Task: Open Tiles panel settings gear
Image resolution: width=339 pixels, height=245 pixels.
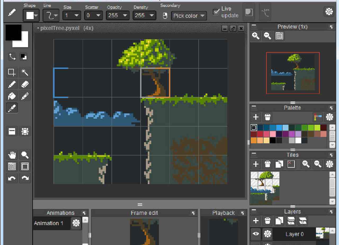Action: point(329,164)
